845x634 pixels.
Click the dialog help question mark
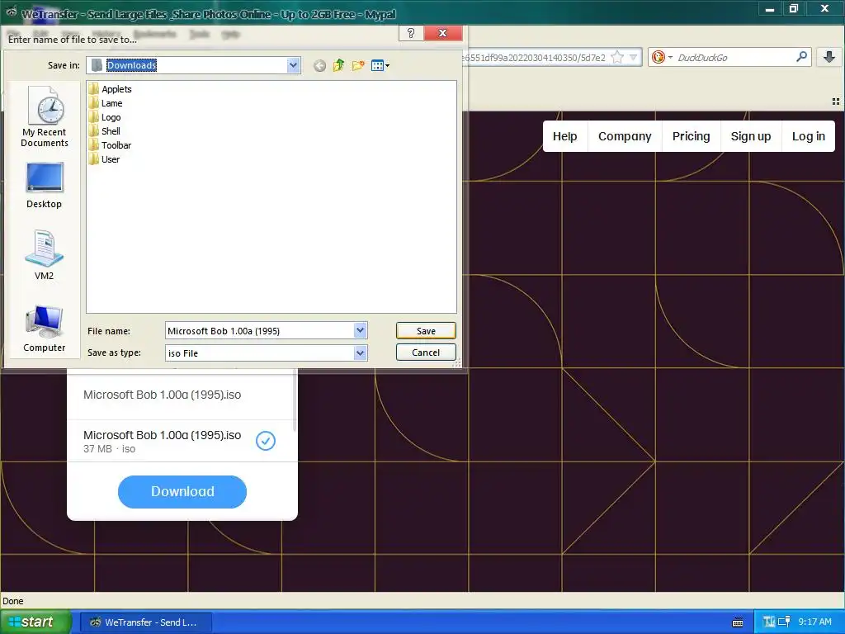411,33
